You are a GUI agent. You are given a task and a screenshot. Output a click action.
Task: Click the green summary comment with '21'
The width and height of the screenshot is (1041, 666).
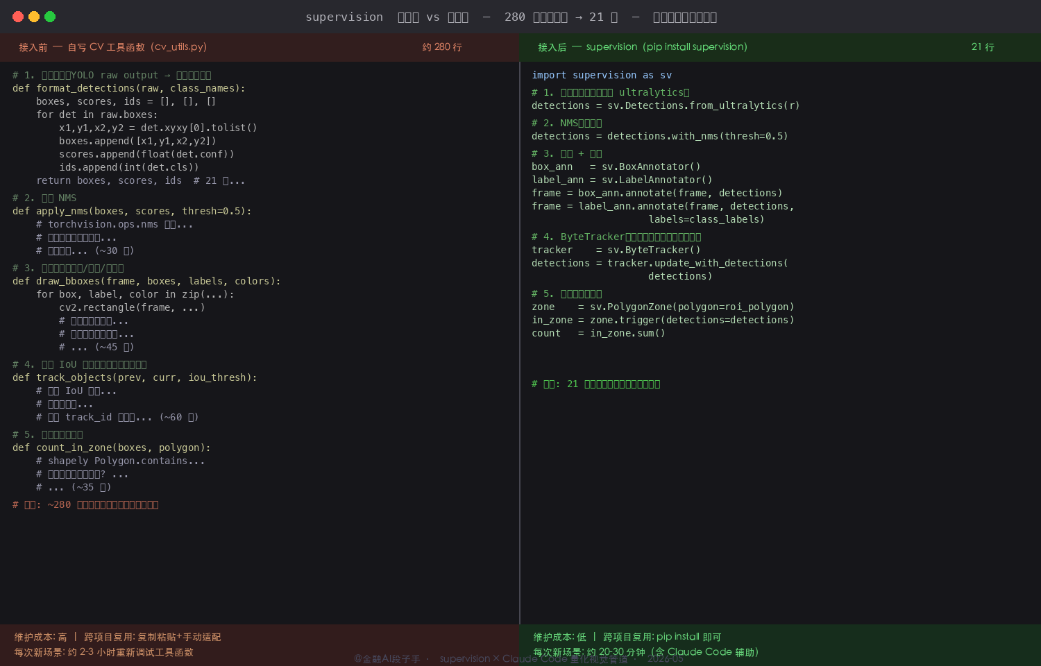596,384
